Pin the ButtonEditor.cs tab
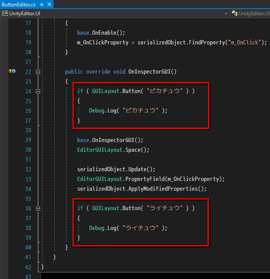The height and width of the screenshot is (279, 270). (42, 5)
